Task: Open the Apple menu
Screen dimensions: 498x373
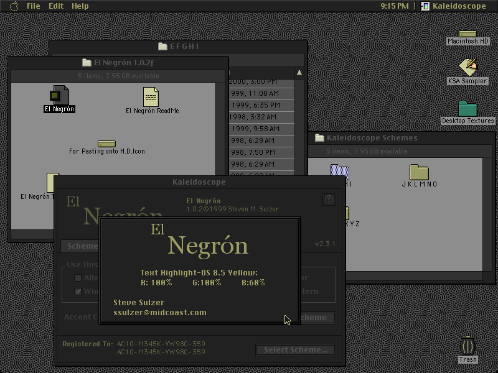Action: 14,6
